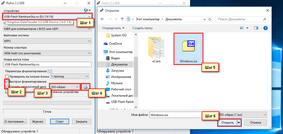This screenshot has width=283, height=134.
Task: Click Этот компьютер in address breadcrumb
Action: coord(148,19)
